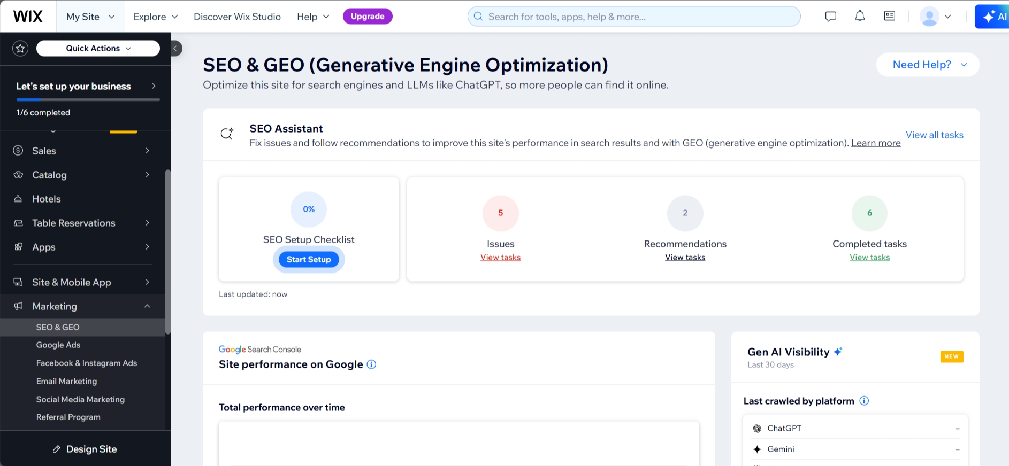This screenshot has height=466, width=1009.
Task: Open the business setup chevron
Action: [x=154, y=86]
